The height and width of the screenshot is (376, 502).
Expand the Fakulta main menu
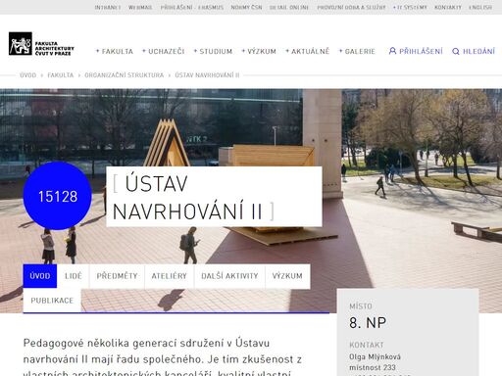point(115,51)
